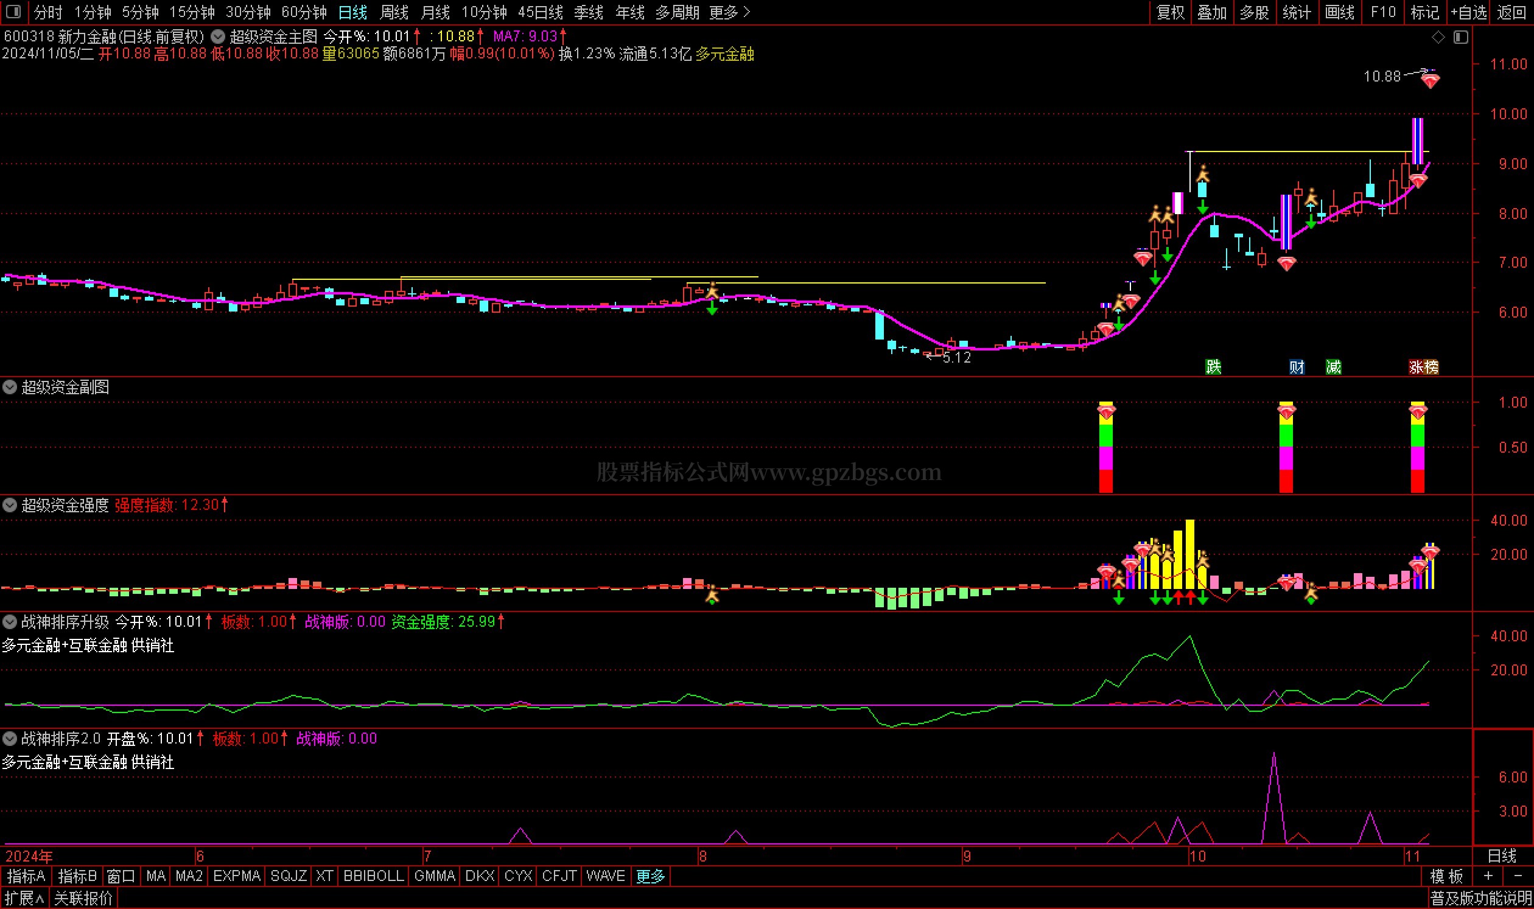Switch to 15分钟 period

point(192,12)
